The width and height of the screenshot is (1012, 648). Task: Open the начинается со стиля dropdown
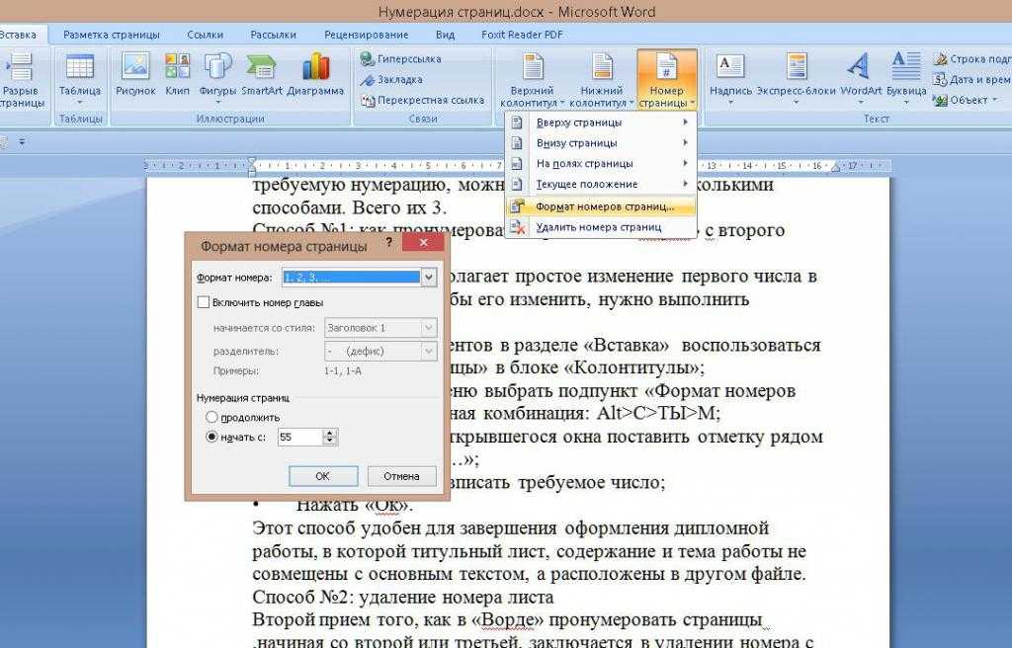[x=429, y=328]
